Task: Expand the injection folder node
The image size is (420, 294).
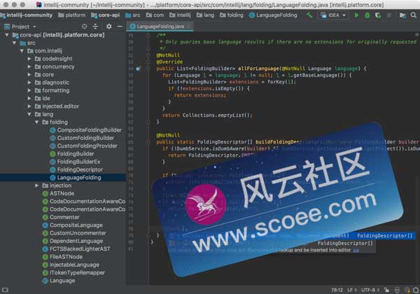Action: (x=37, y=185)
